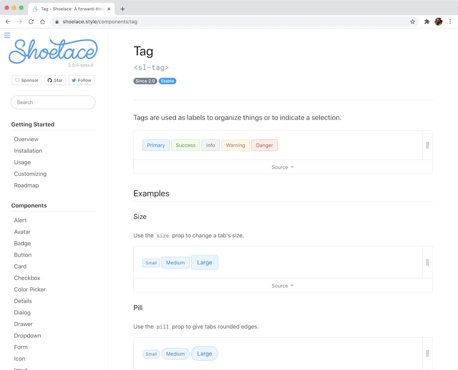Select the Small pill tag
458x370 pixels.
[151, 353]
